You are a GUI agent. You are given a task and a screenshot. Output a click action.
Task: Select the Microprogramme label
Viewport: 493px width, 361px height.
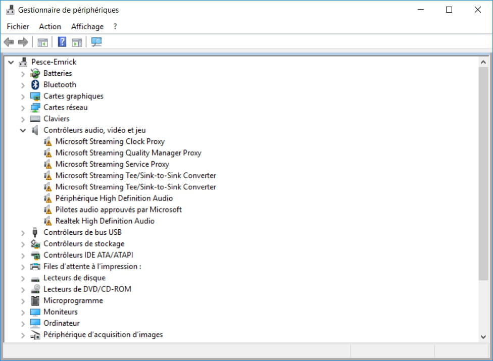[73, 301]
